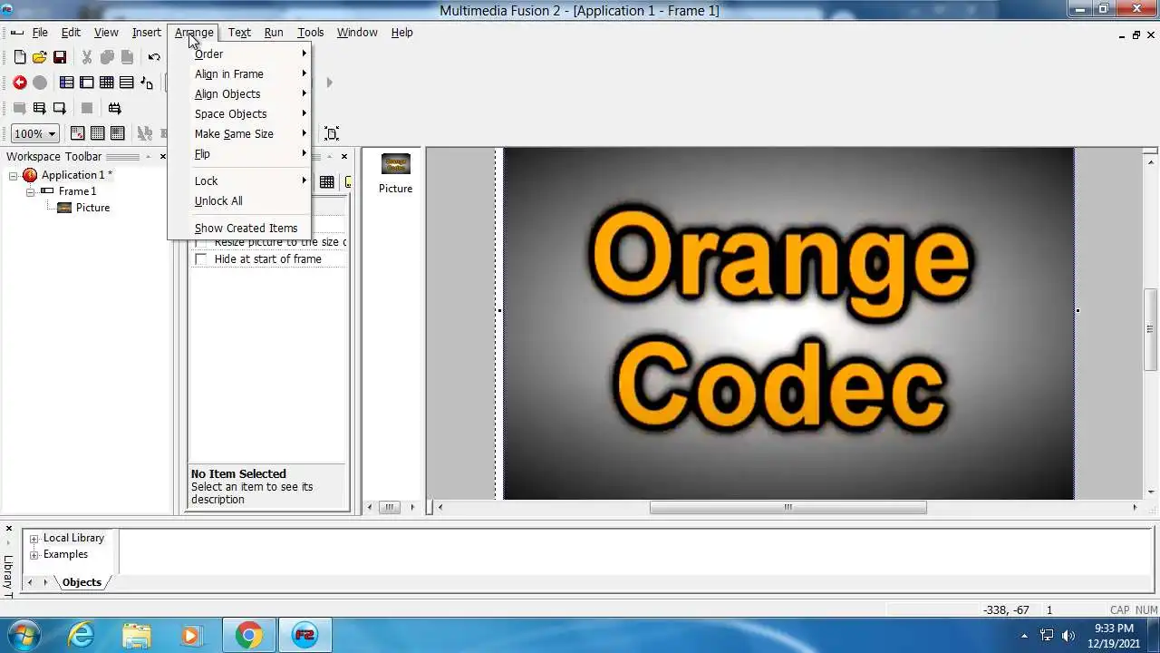This screenshot has height=653, width=1160.
Task: Open the Storyboard Editor icon
Action: [67, 83]
